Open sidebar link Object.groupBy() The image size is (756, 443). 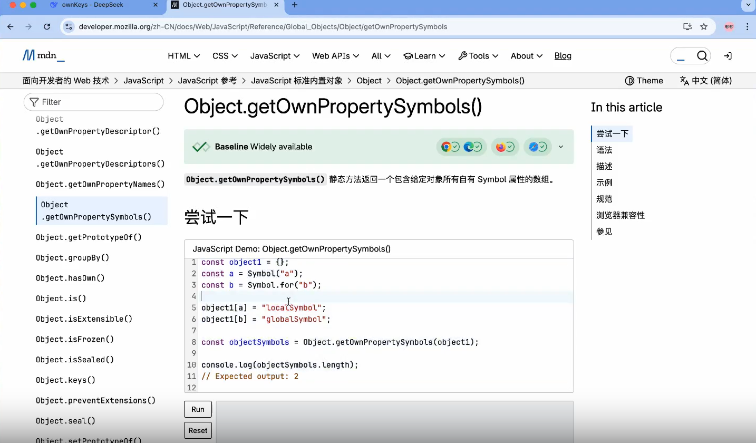73,258
